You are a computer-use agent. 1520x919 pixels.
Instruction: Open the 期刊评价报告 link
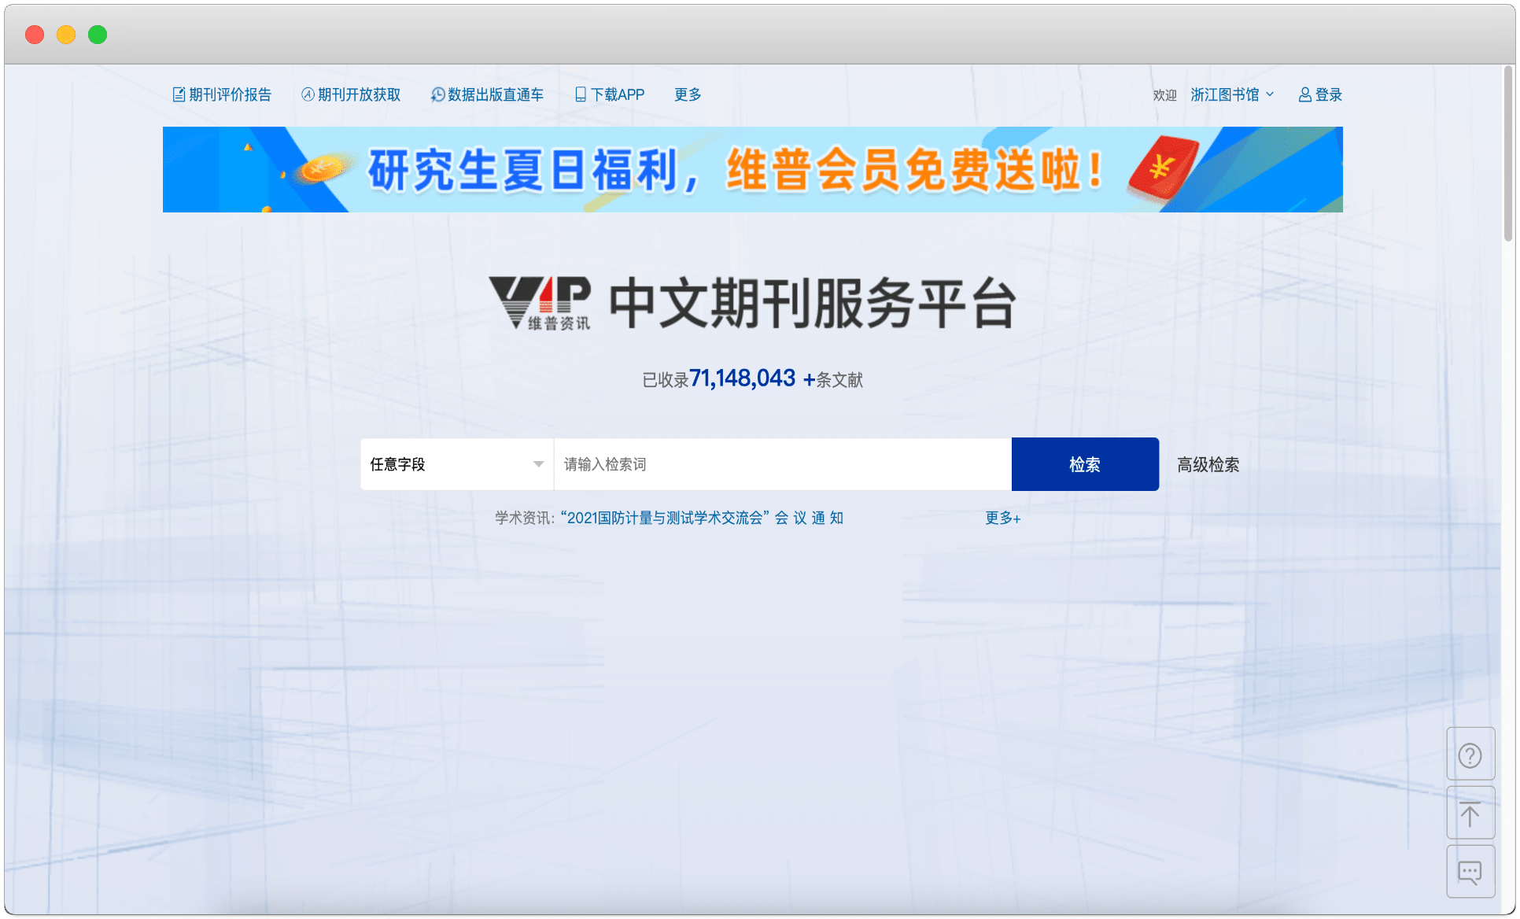[222, 94]
